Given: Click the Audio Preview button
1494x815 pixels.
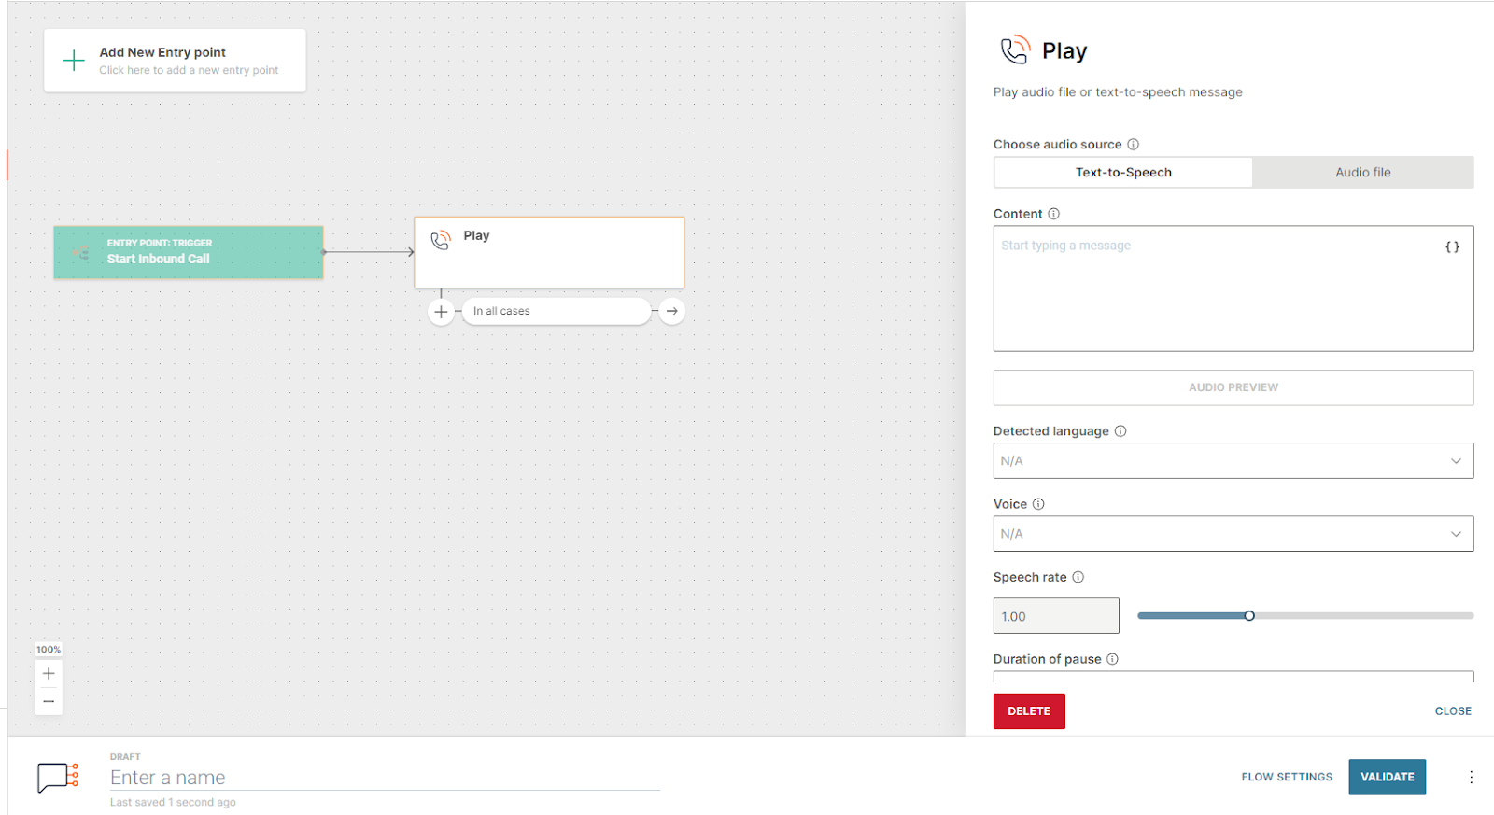Looking at the screenshot, I should (x=1233, y=387).
